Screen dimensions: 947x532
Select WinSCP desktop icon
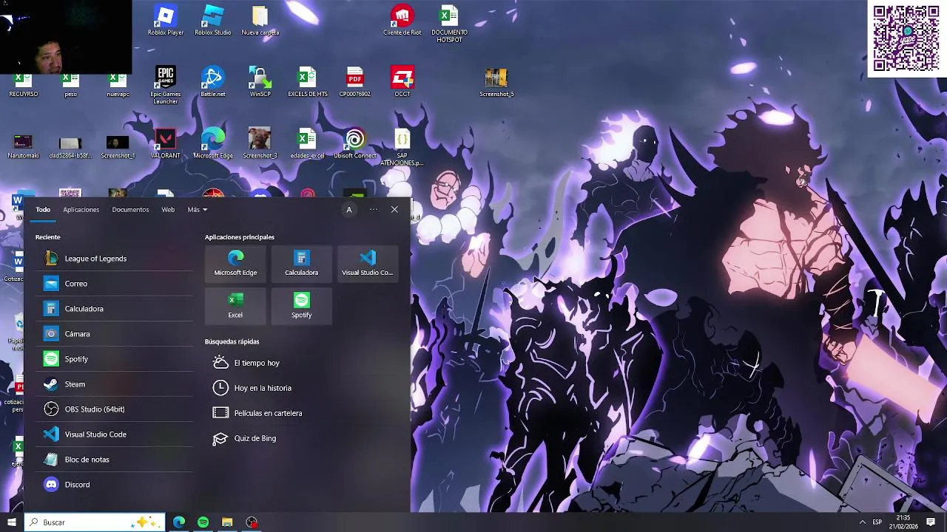click(x=260, y=81)
